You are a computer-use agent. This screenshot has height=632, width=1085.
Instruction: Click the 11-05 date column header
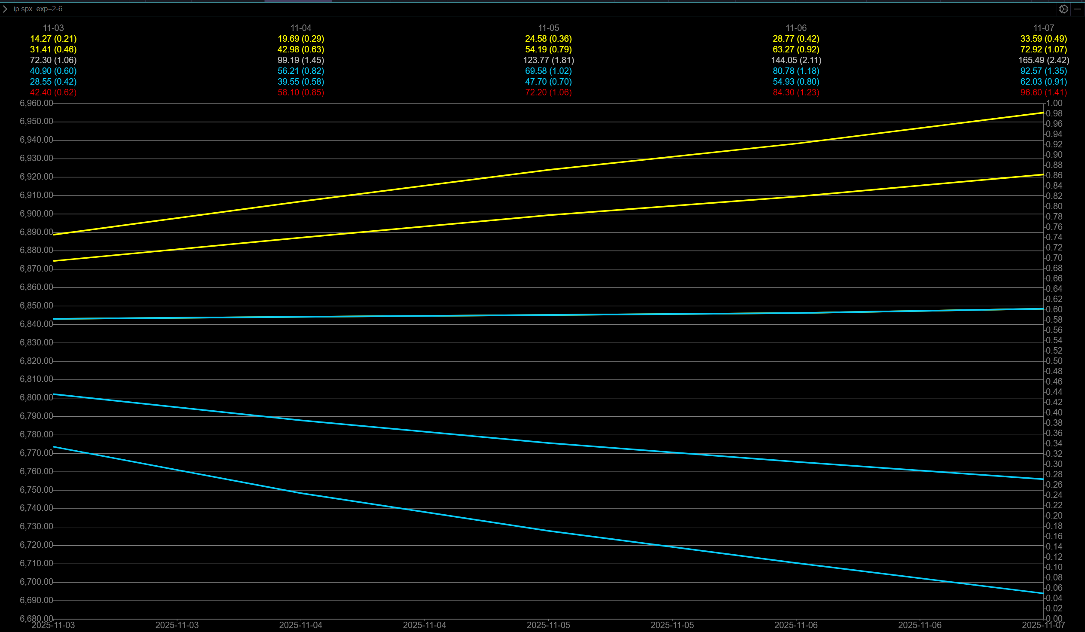pos(548,28)
